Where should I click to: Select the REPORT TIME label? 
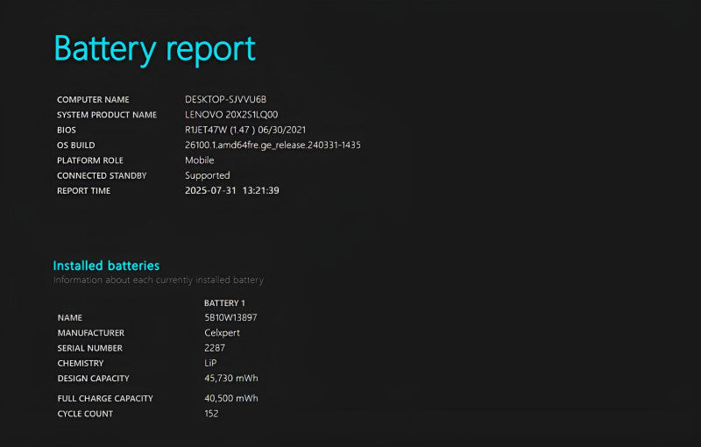point(83,191)
